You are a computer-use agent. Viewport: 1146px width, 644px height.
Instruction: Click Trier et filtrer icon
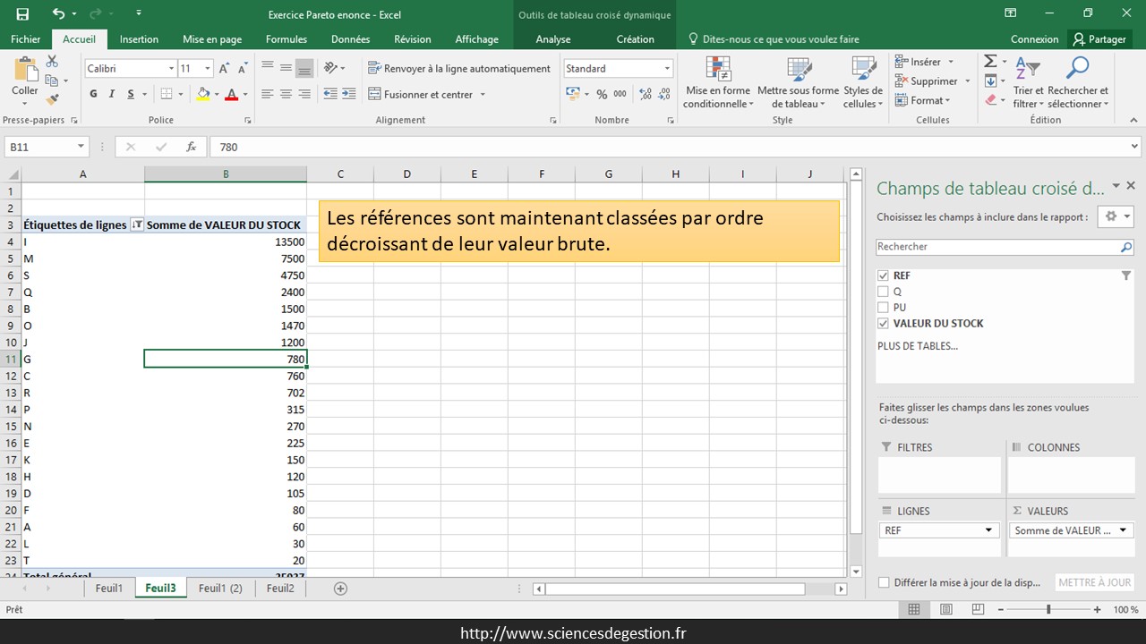(x=1028, y=83)
